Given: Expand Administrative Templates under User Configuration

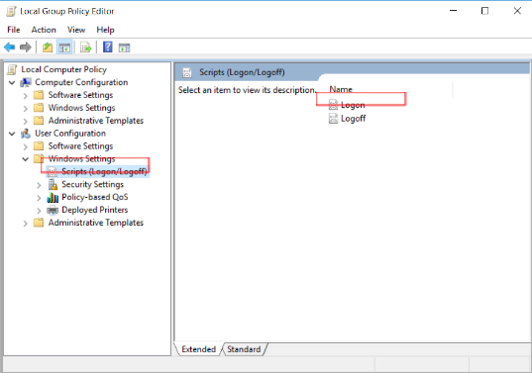Looking at the screenshot, I should pyautogui.click(x=26, y=224).
